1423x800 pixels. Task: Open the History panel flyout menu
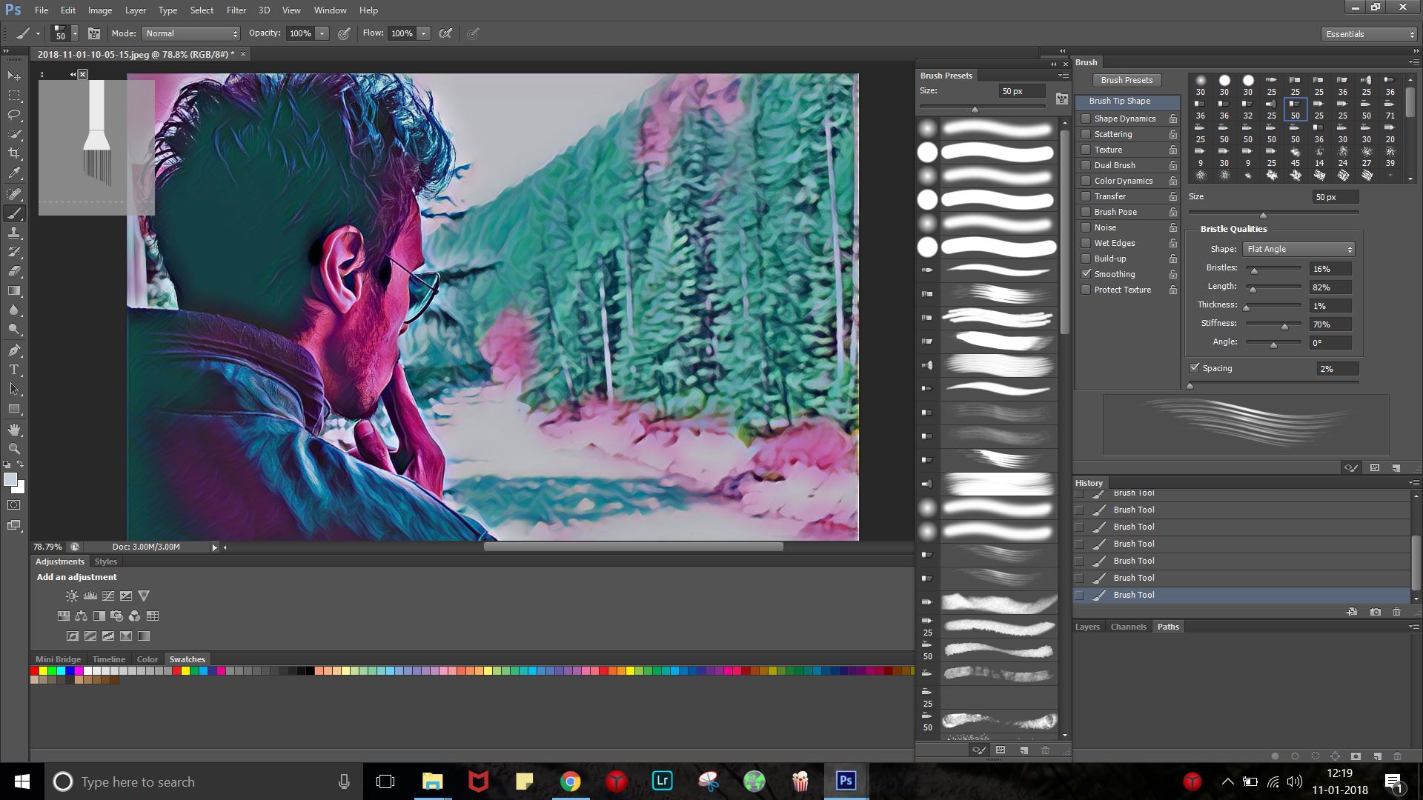click(1413, 483)
